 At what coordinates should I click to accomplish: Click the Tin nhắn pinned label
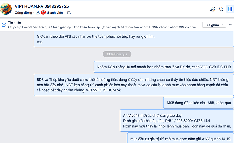pyautogui.click(x=15, y=23)
